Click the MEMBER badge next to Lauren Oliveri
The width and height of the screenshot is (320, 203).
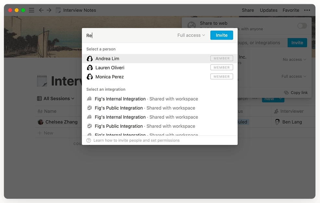(222, 68)
